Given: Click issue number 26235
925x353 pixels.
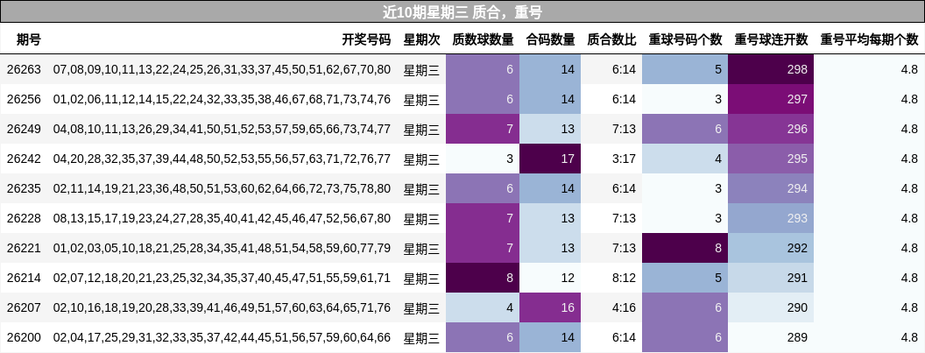Looking at the screenshot, I should pyautogui.click(x=25, y=189).
